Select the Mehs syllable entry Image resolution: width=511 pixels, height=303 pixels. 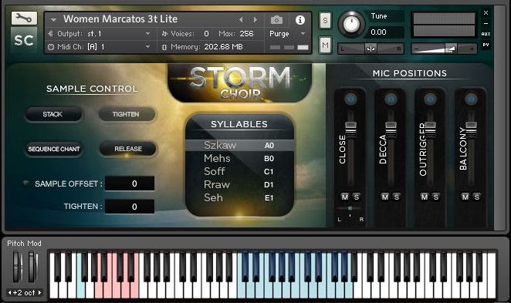click(x=239, y=159)
